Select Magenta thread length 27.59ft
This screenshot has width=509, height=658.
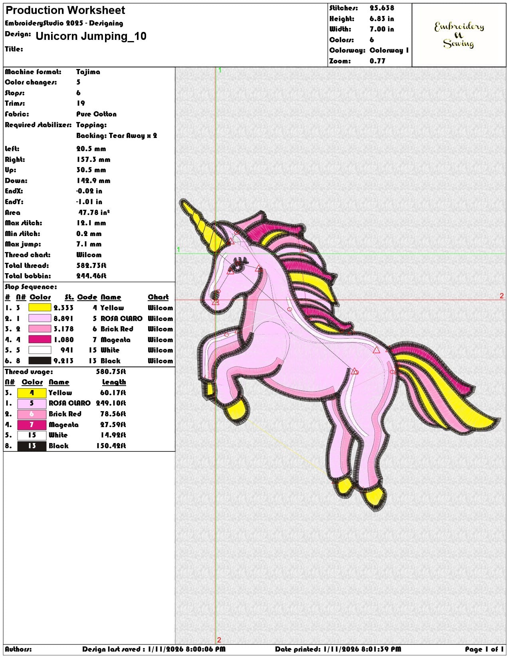tap(113, 425)
